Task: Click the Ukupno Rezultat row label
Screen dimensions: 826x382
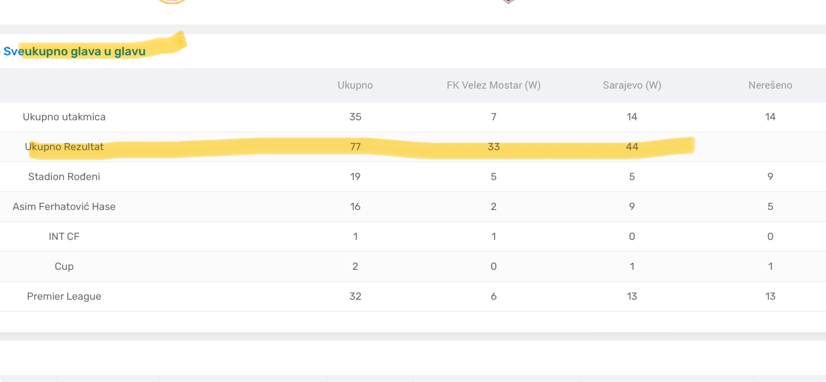Action: tap(64, 147)
